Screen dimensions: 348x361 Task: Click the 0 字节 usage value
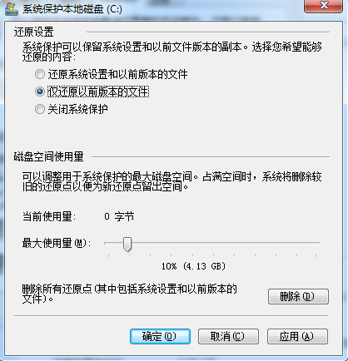tap(119, 216)
